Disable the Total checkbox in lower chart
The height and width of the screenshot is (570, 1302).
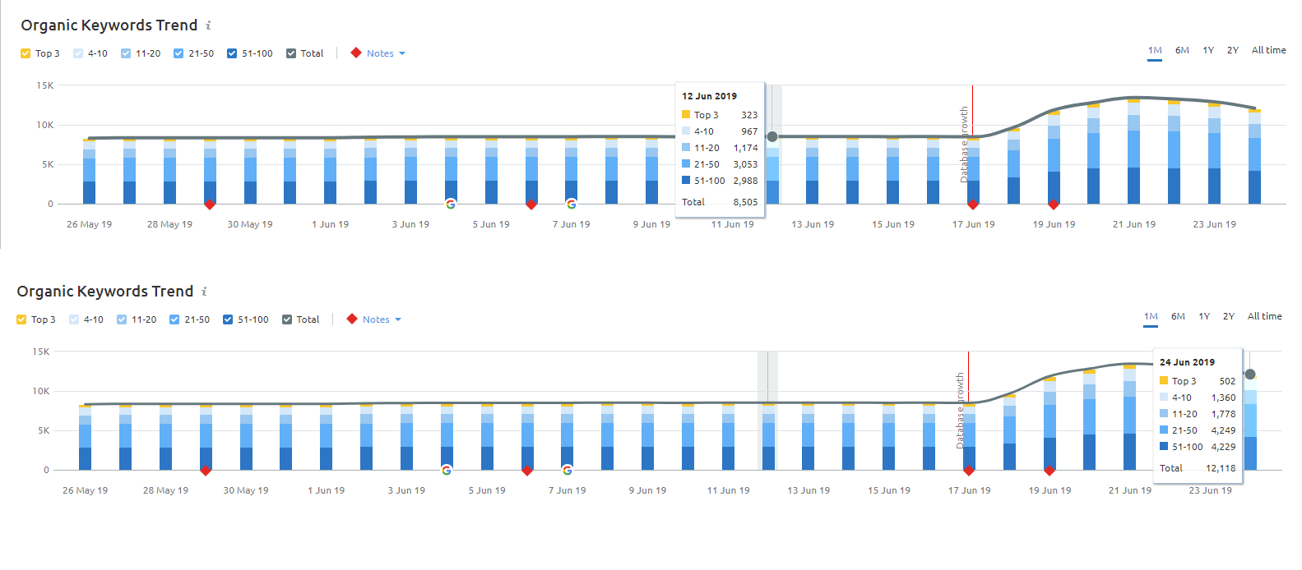click(287, 319)
